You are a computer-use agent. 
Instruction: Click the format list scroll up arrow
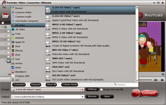(x=137, y=7)
